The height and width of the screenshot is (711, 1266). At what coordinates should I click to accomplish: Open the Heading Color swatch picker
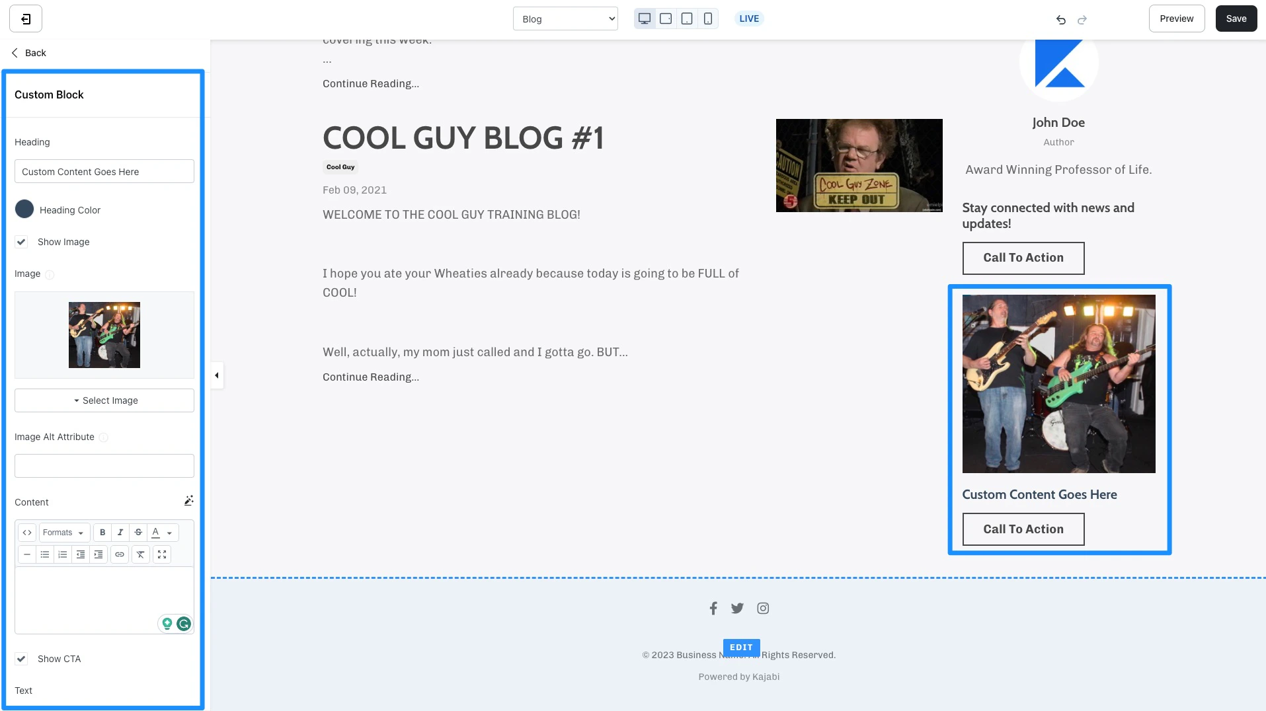point(24,209)
